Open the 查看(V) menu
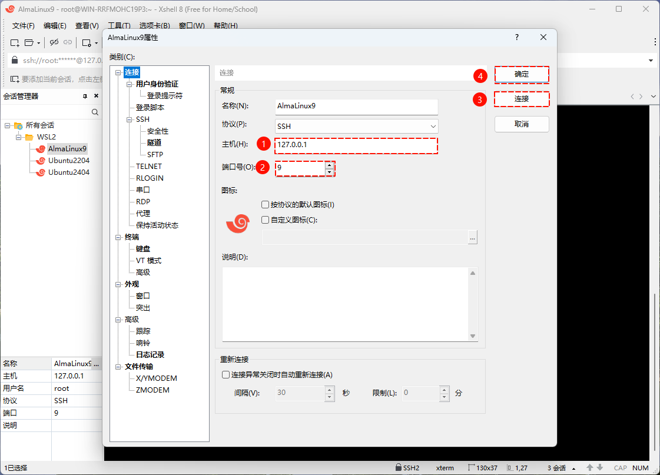 87,25
